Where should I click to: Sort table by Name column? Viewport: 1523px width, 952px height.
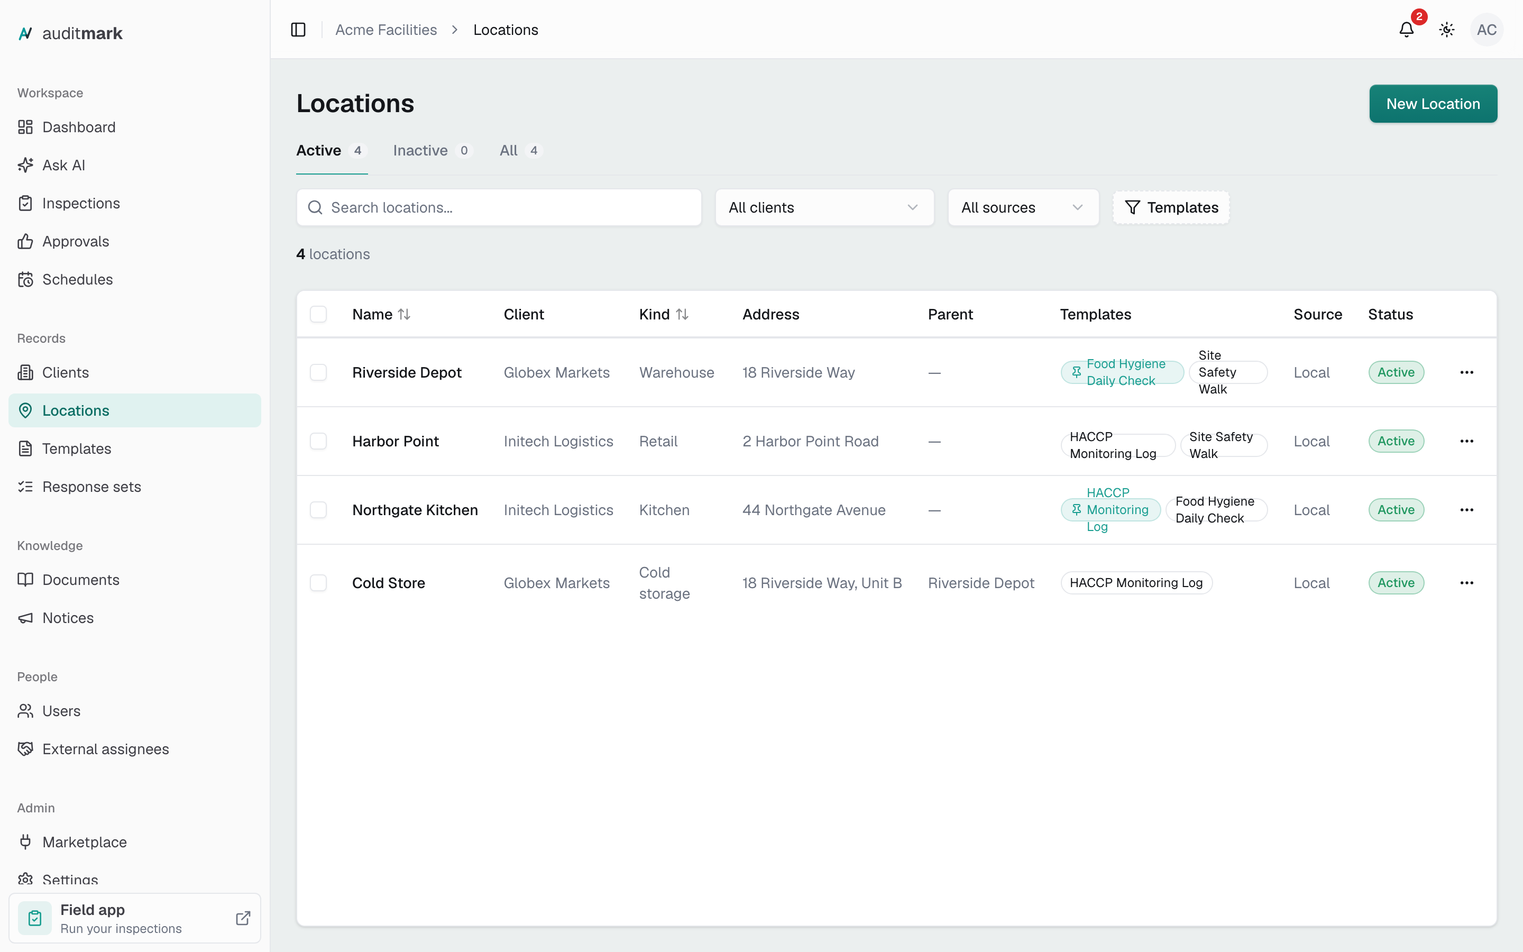(x=381, y=314)
